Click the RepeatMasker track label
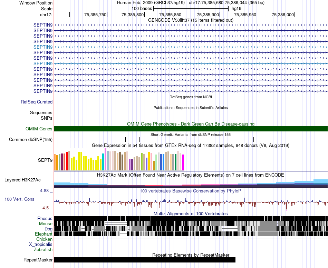Image resolution: width=328 pixels, height=268 pixels. pos(38,260)
